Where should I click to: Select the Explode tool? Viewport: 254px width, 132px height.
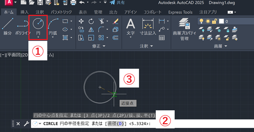click(115, 29)
